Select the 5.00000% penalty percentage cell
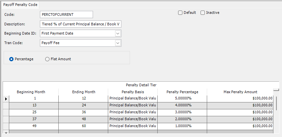This screenshot has height=137, width=282. (182, 98)
